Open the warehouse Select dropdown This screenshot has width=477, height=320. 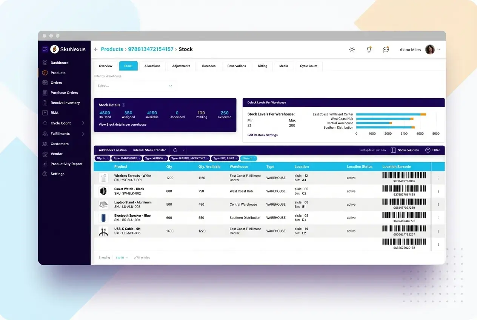135,85
